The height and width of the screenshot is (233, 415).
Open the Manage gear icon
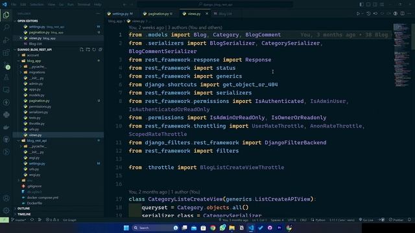(x=6, y=210)
